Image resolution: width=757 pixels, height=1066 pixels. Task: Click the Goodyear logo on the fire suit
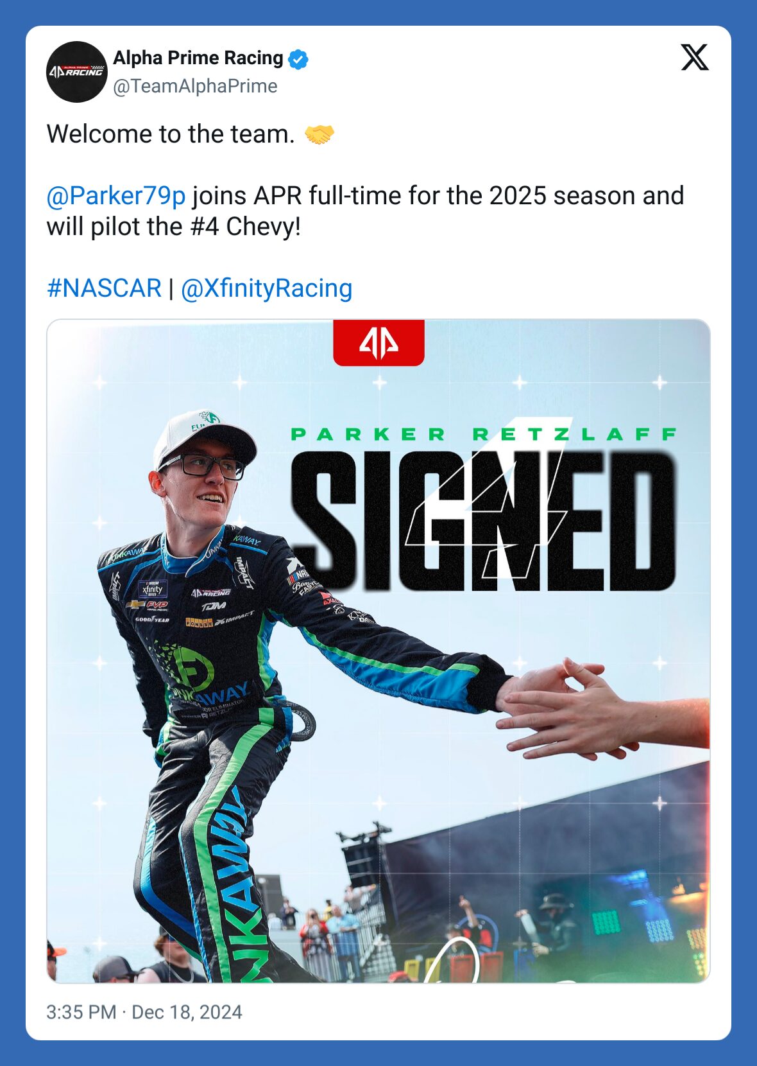(x=152, y=619)
